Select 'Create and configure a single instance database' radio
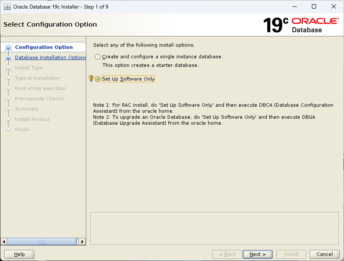Viewport: 344px width, 261px height. click(98, 57)
